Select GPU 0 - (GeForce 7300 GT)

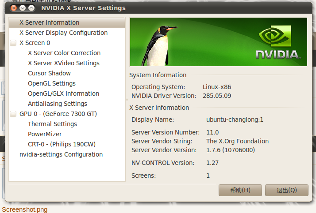point(58,114)
